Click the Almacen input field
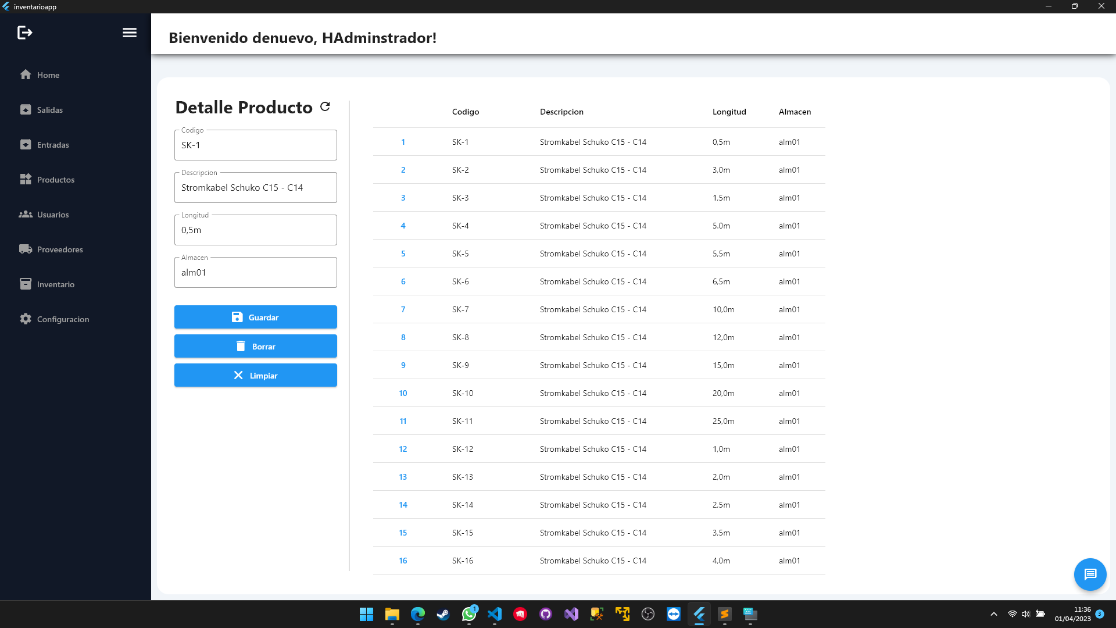The image size is (1116, 628). pyautogui.click(x=256, y=272)
